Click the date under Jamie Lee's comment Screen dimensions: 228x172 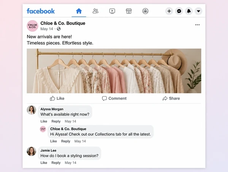coord(70,163)
